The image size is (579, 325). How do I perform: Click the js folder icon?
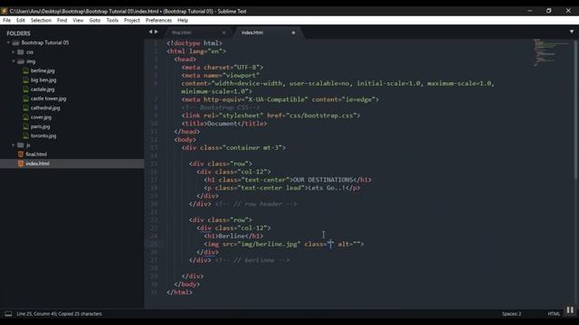21,145
